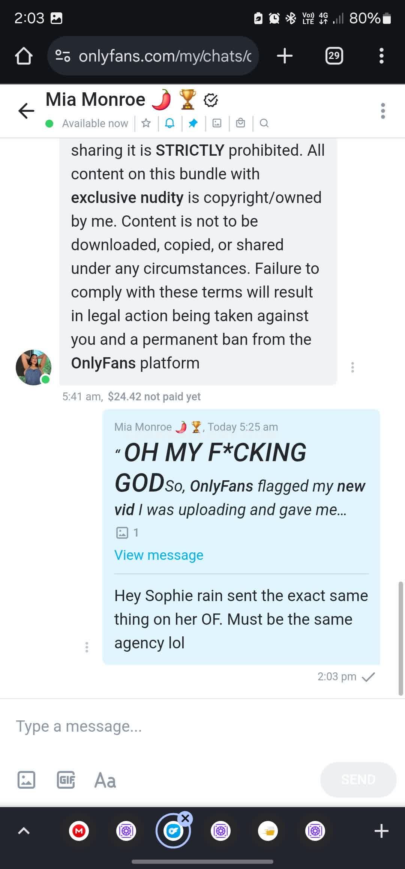
Task: Open the browser tab switcher showing 29
Action: pos(334,56)
